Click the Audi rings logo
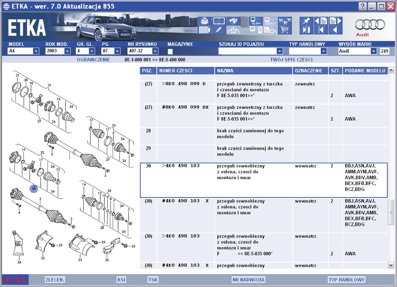The image size is (397, 287). (370, 25)
